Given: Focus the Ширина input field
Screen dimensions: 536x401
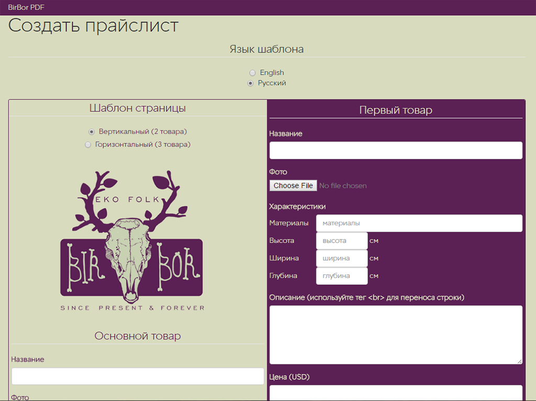Looking at the screenshot, I should 342,258.
